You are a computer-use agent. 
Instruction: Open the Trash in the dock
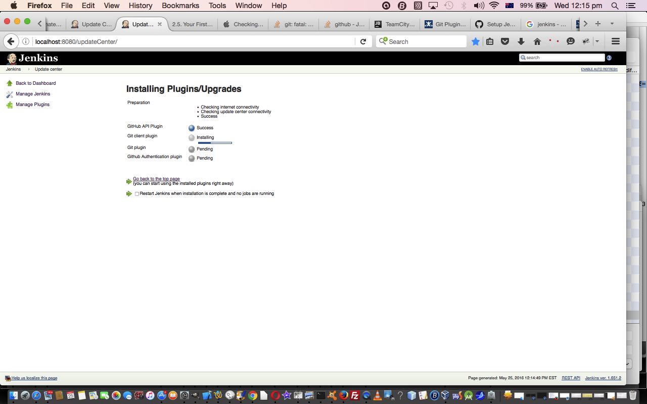coord(633,395)
